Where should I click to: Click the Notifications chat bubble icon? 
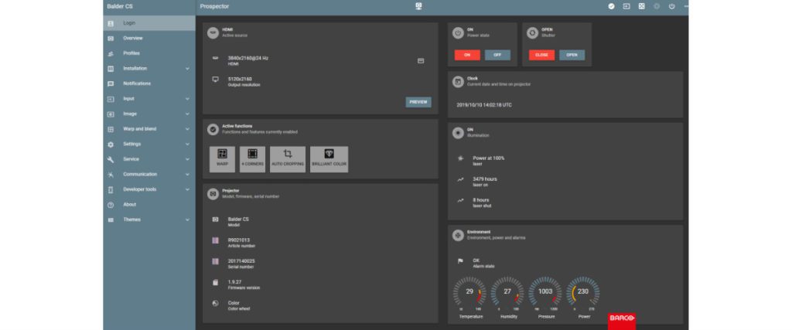(111, 83)
